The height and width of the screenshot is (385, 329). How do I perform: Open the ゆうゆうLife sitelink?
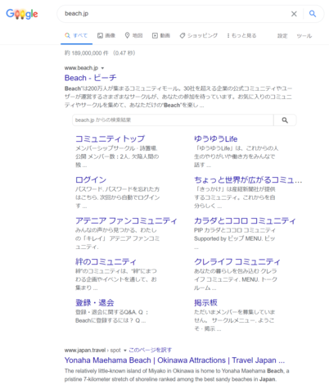coord(216,138)
